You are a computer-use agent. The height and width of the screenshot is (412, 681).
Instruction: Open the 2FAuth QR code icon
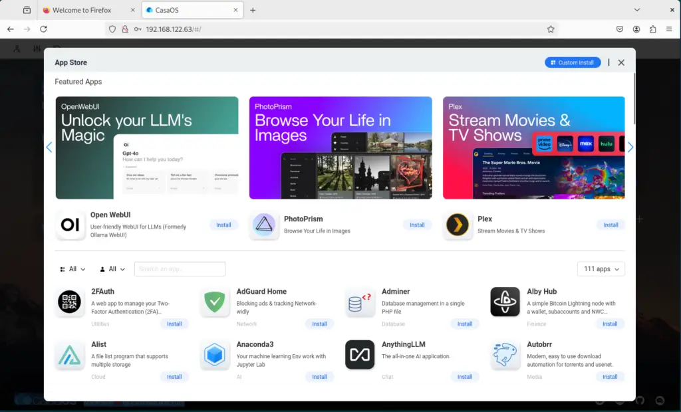(70, 303)
